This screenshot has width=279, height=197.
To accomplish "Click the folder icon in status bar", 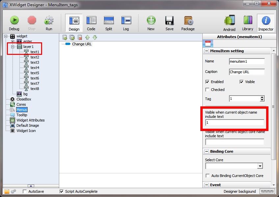I will (7, 191).
